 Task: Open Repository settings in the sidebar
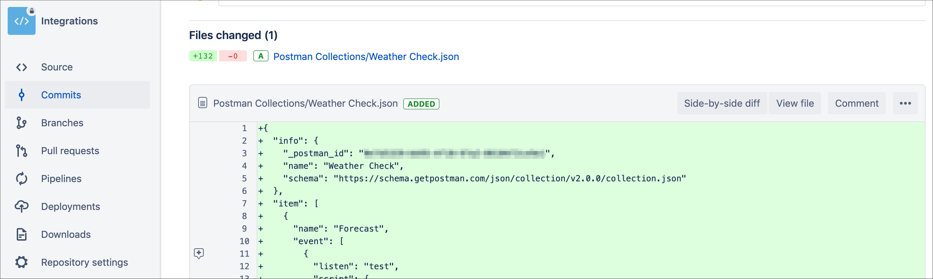coord(77,262)
